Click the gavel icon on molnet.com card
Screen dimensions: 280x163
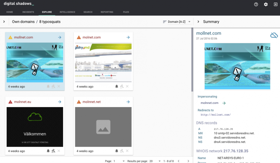click(122, 86)
